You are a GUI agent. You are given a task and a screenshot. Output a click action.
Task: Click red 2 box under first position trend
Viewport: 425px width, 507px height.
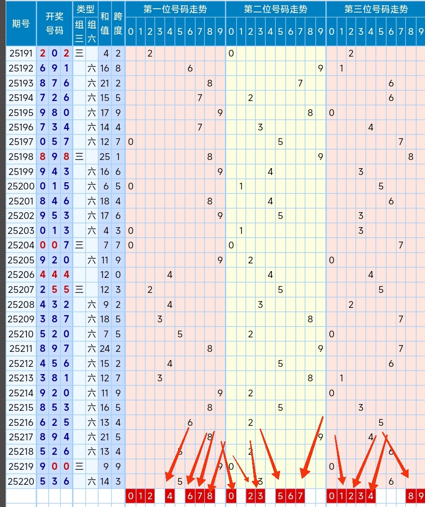tap(150, 496)
